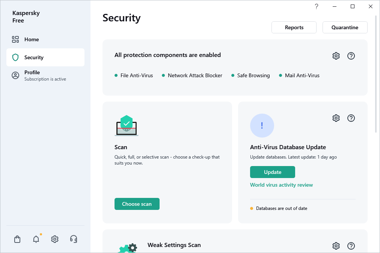Screen dimensions: 380x253
Task: Open the Home section in the sidebar
Action: click(32, 39)
